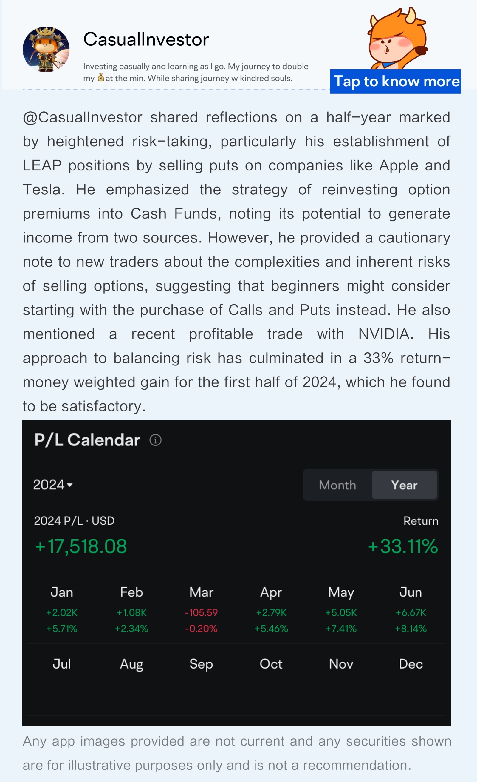Click the money bag emoji in bio
This screenshot has height=782, width=477.
coord(101,78)
